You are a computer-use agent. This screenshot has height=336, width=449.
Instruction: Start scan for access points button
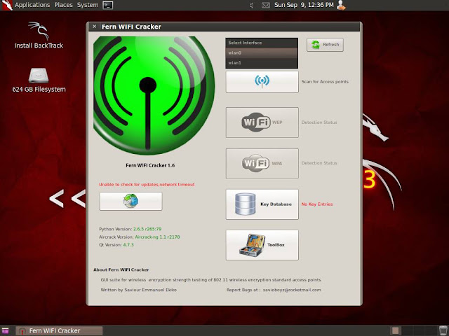point(262,82)
